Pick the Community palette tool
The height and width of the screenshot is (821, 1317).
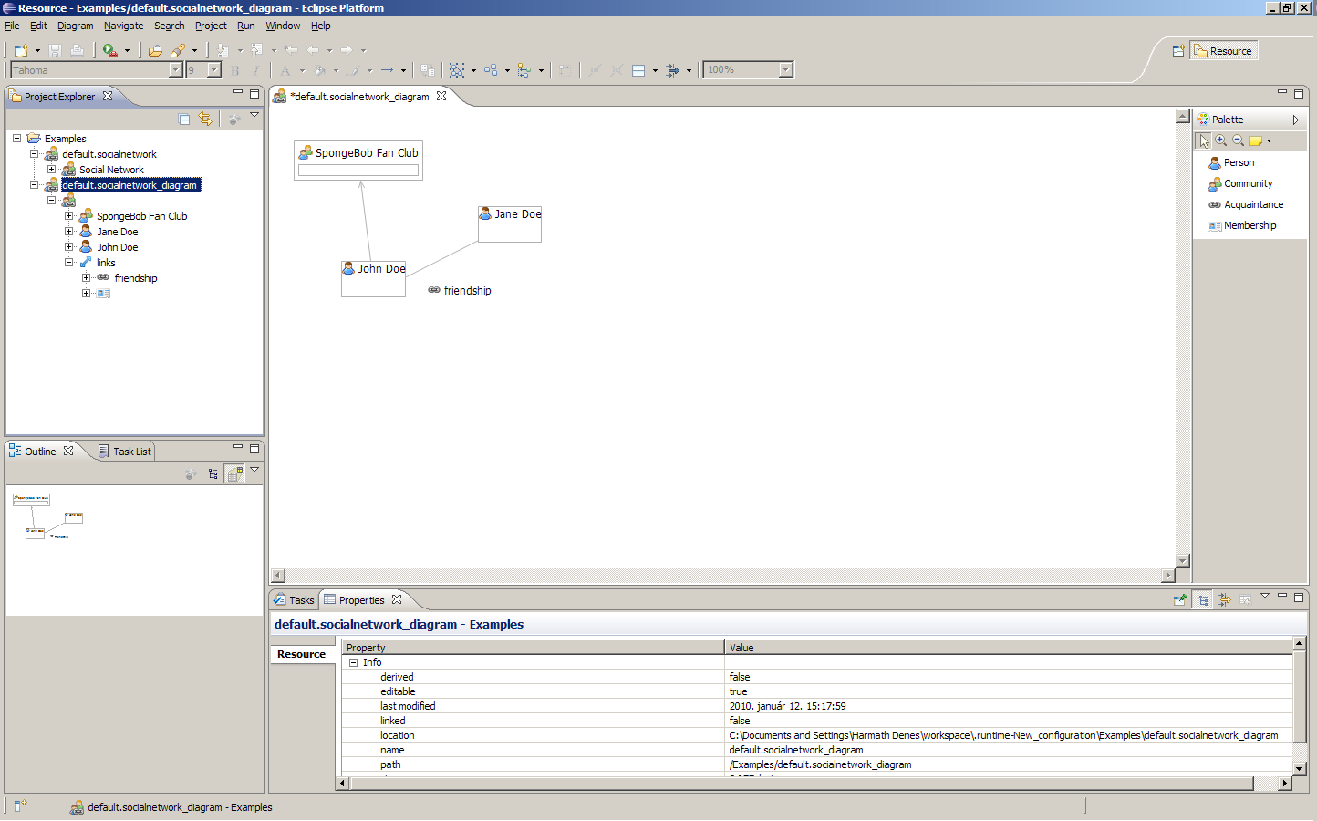coord(1240,183)
